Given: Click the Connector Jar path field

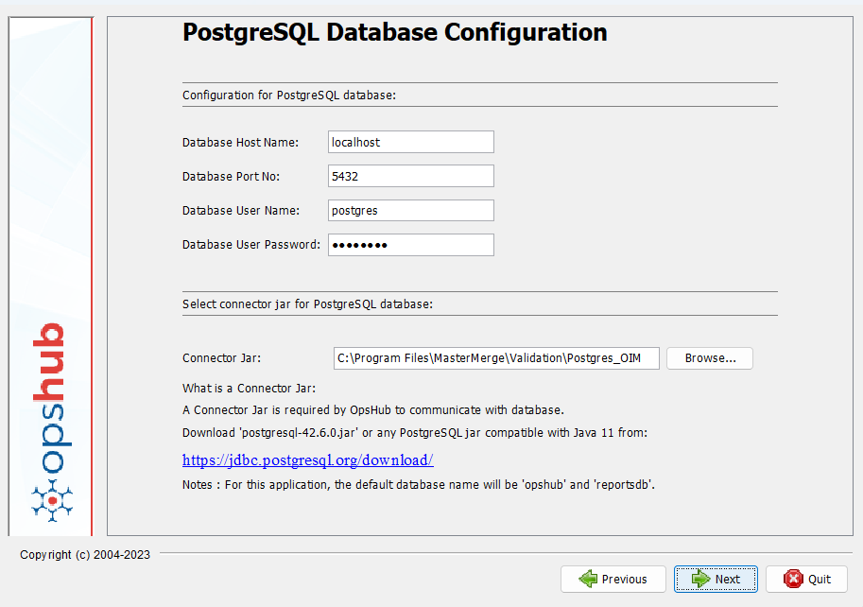Looking at the screenshot, I should (x=495, y=358).
